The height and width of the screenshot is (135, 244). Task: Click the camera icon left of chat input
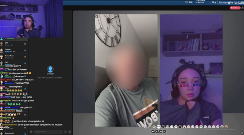(31, 132)
